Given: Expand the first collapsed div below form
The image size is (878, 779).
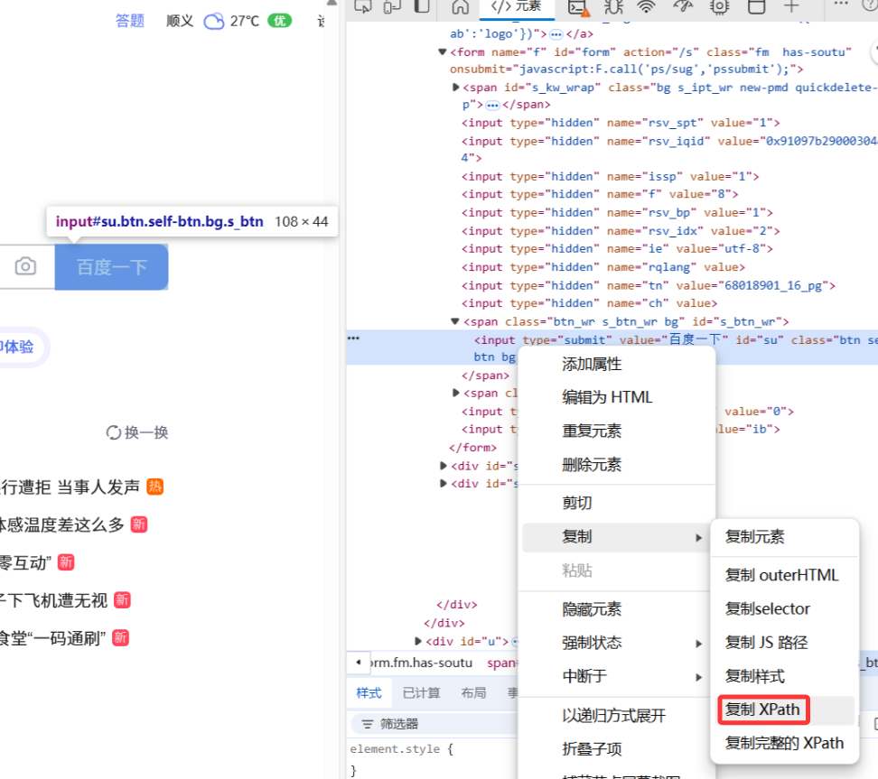Looking at the screenshot, I should pyautogui.click(x=444, y=466).
